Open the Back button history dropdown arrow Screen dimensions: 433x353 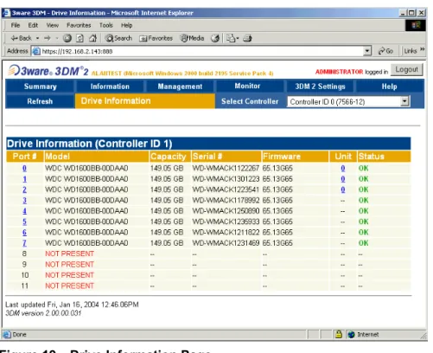(37, 38)
